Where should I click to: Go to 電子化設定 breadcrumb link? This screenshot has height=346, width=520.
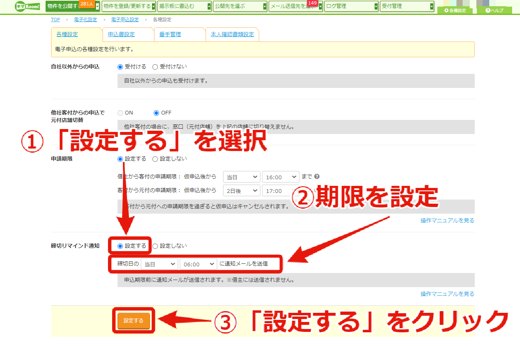[x=86, y=19]
